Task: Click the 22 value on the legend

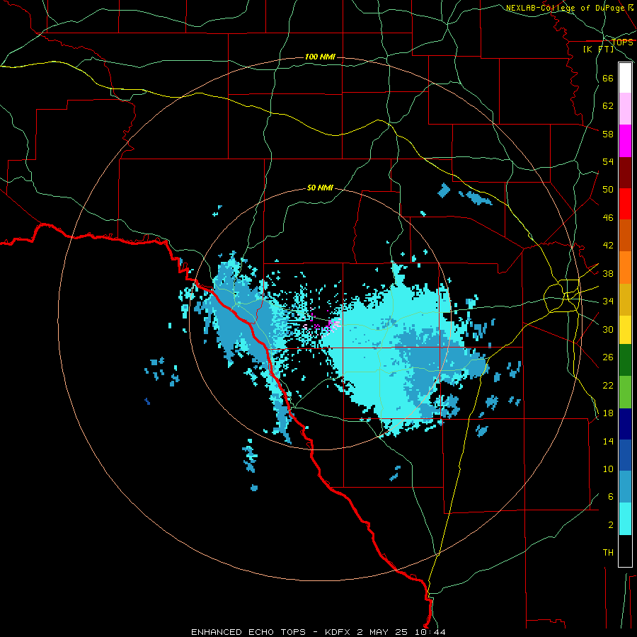Action: pos(608,385)
